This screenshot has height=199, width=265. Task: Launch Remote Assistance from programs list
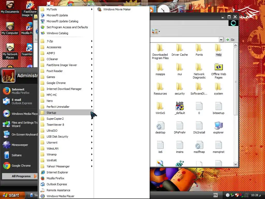click(67, 190)
